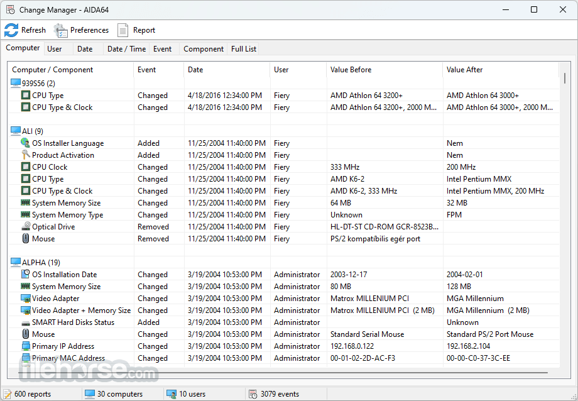Screen dimensions: 578x401
Task: Open the Component tab
Action: 204,48
